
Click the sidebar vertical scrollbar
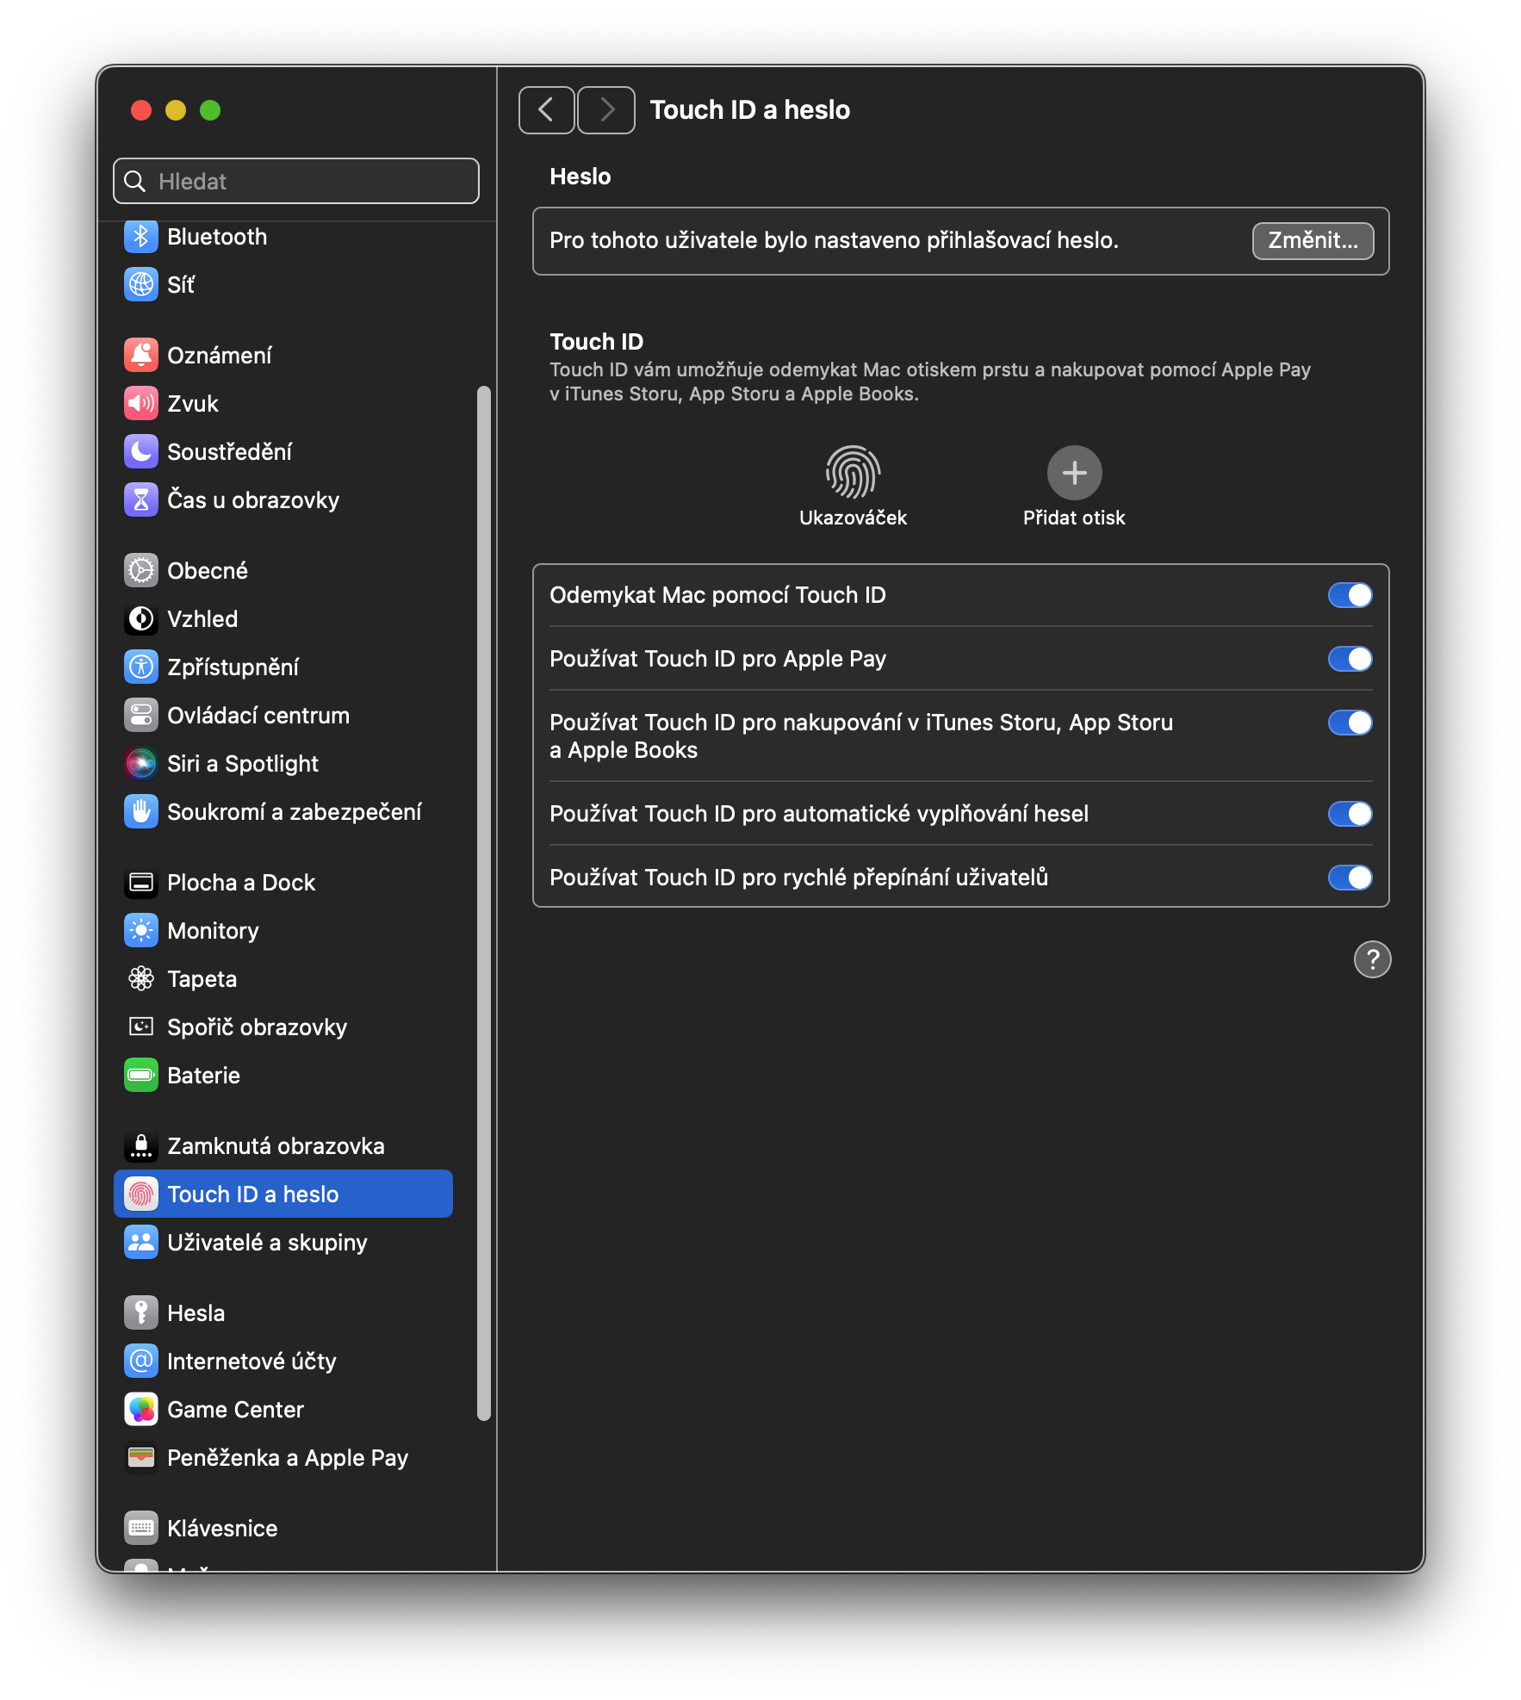(484, 903)
